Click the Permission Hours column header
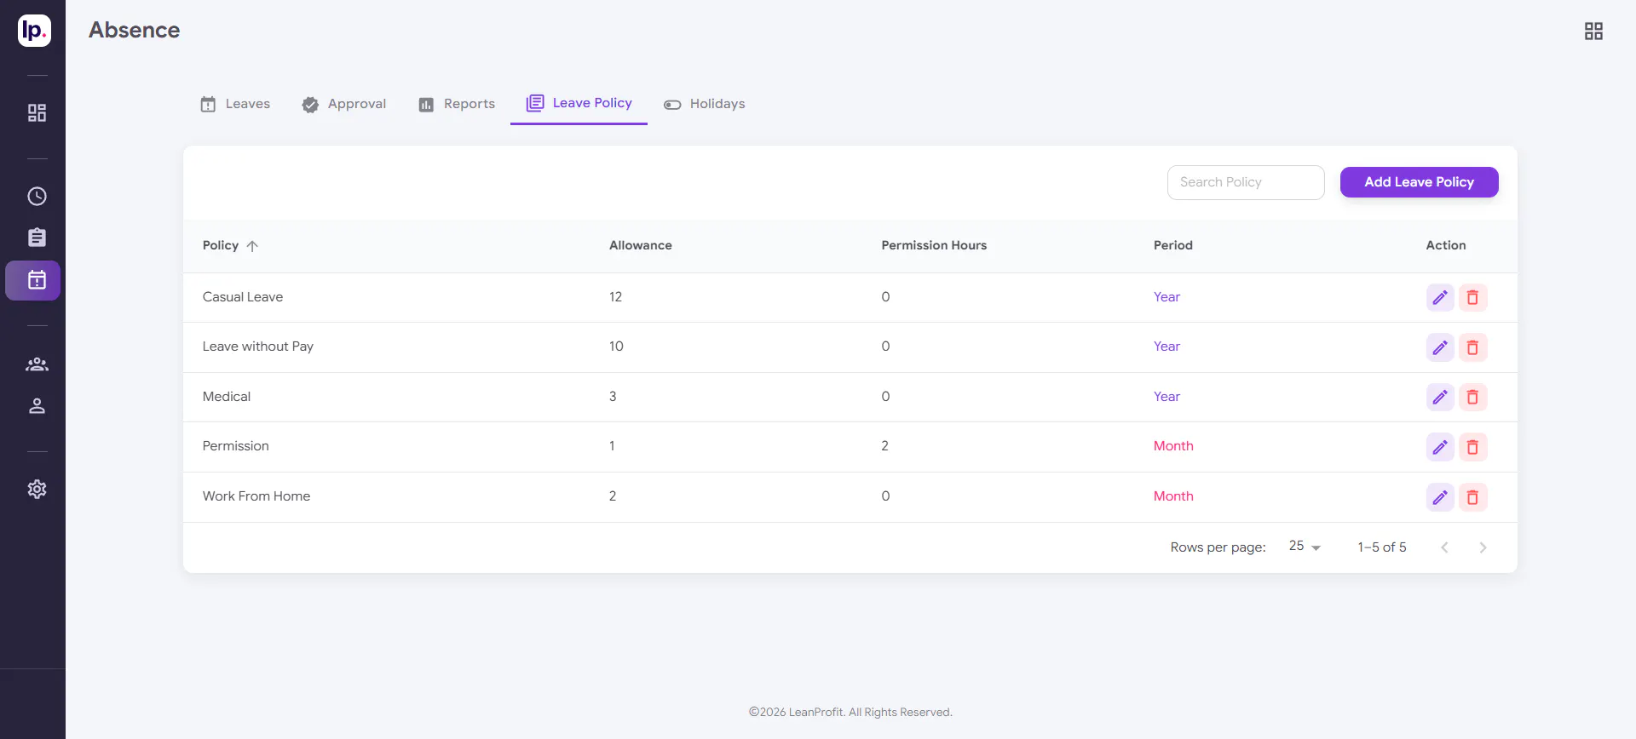The image size is (1636, 739). click(x=934, y=245)
